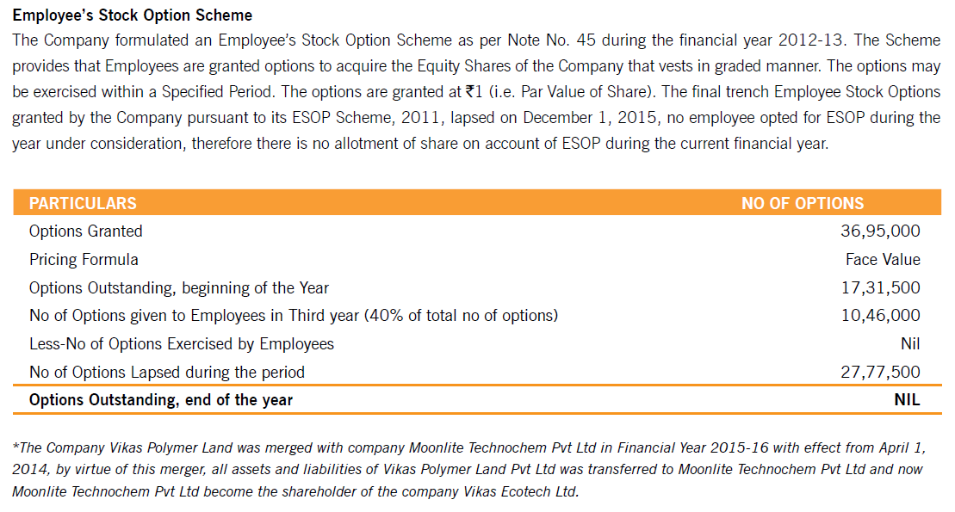Viewport: 955px width, 512px height.
Task: Click the Face Value cell
Action: coord(883,259)
